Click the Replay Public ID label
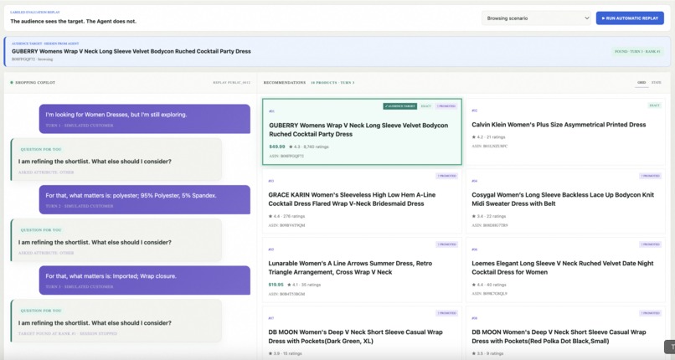675x360 pixels. click(x=232, y=83)
